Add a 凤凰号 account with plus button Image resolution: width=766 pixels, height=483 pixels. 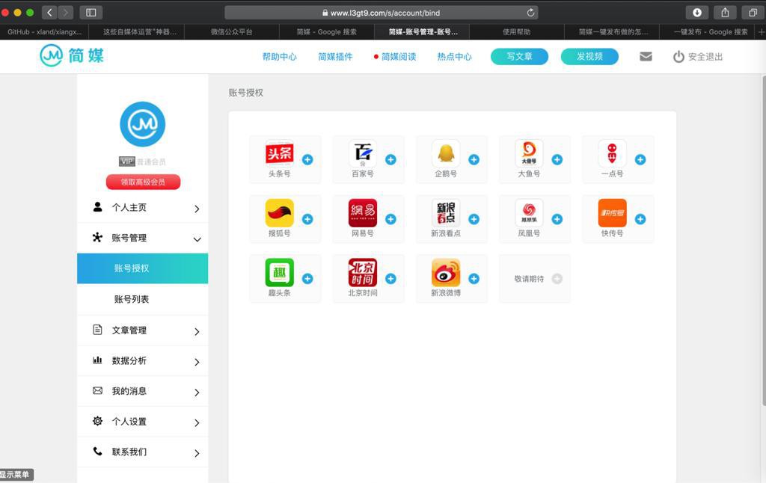(x=557, y=219)
